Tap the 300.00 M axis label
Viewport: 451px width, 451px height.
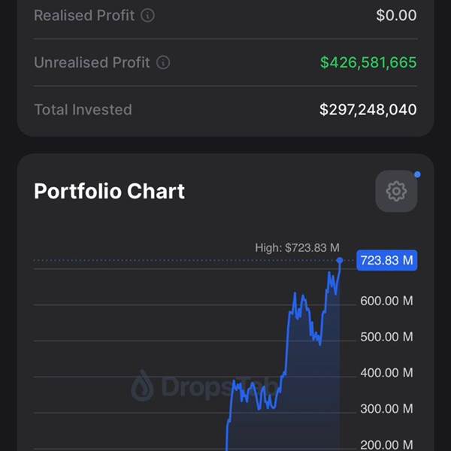click(x=386, y=409)
